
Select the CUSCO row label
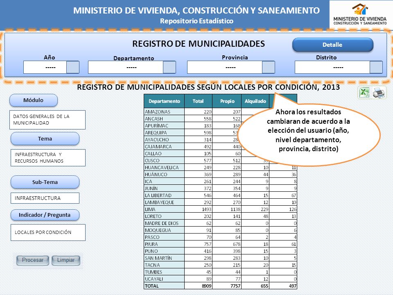click(164, 161)
